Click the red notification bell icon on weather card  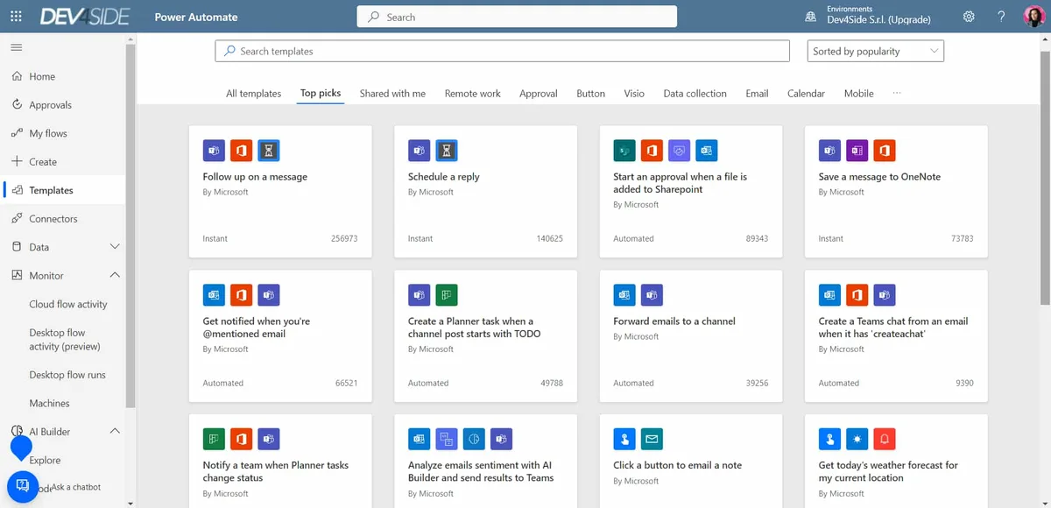click(x=885, y=440)
